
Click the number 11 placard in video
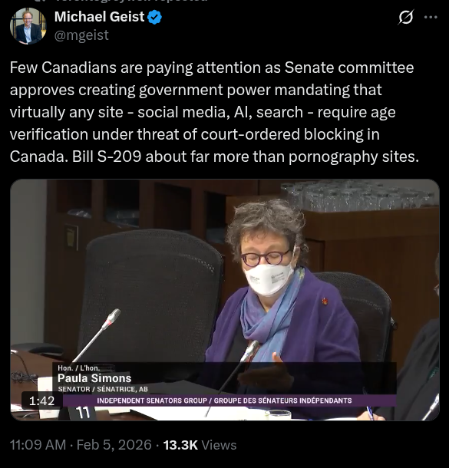coord(83,413)
